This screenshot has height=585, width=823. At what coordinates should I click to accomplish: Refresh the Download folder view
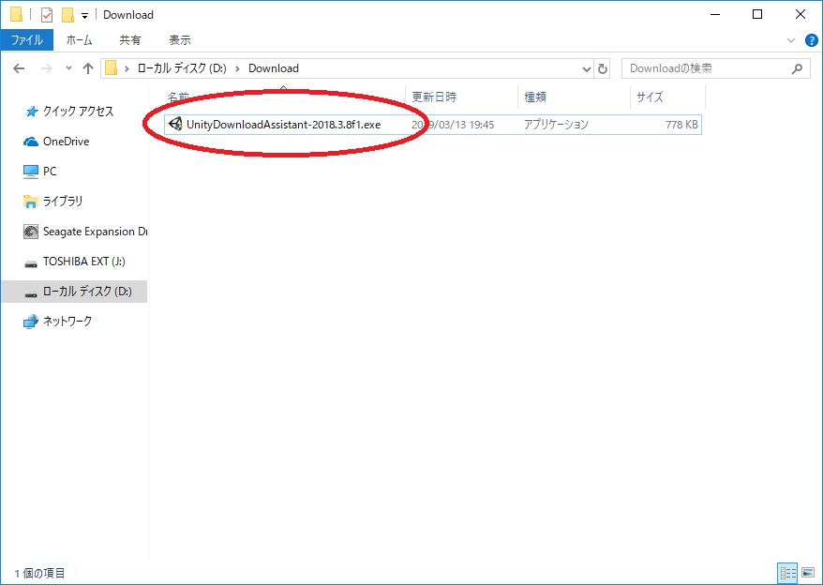point(603,68)
